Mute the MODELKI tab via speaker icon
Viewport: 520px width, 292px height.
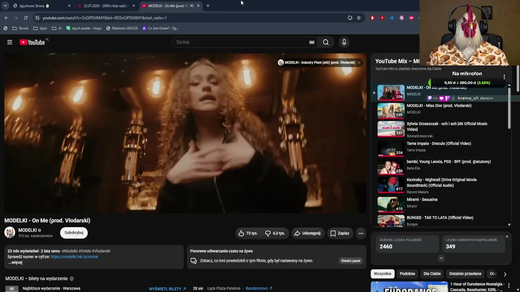(192, 6)
